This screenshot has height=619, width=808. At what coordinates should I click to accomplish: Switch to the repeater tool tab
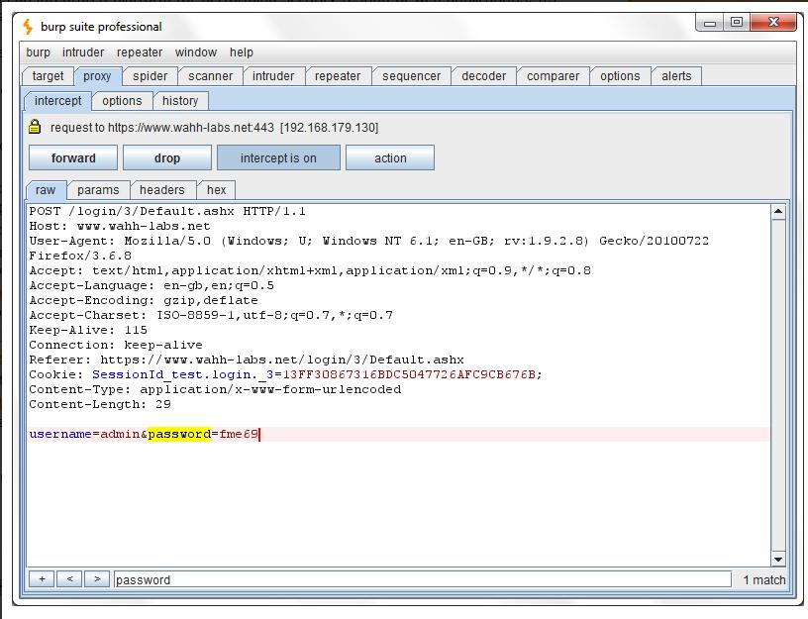coord(338,76)
